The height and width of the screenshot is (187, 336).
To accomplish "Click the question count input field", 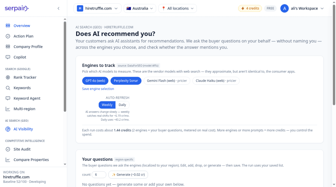I will tap(99, 175).
